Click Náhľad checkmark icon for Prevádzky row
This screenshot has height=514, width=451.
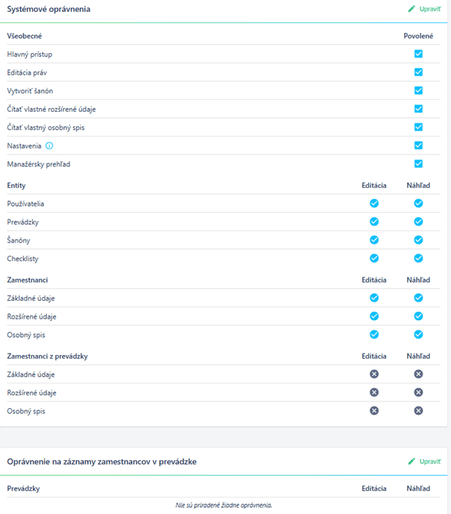click(x=418, y=222)
